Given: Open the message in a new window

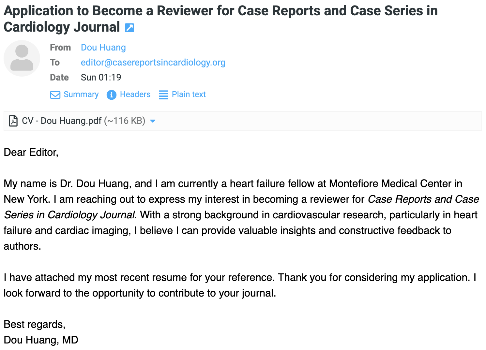Looking at the screenshot, I should tap(129, 28).
